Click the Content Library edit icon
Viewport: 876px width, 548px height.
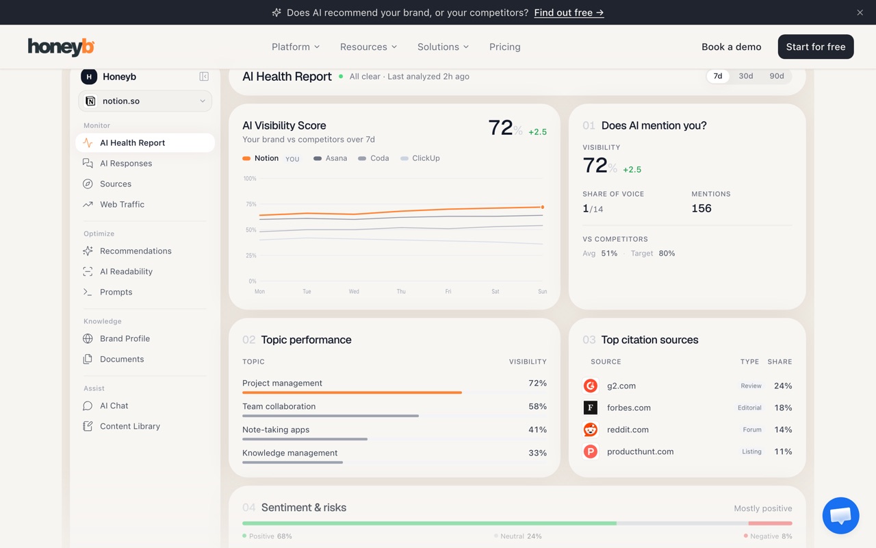click(88, 427)
